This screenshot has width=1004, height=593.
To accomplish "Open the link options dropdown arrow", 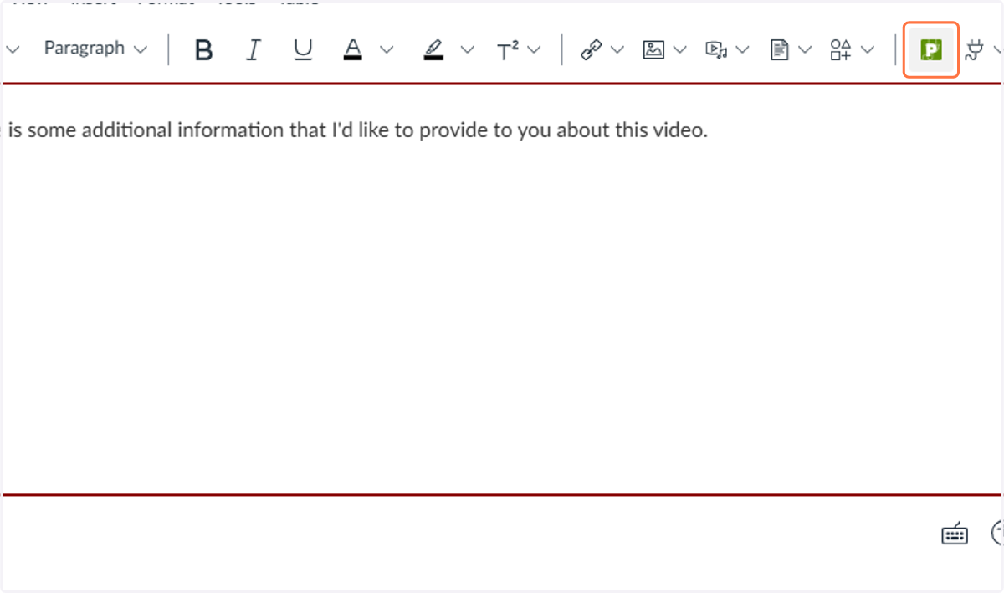I will click(x=618, y=50).
